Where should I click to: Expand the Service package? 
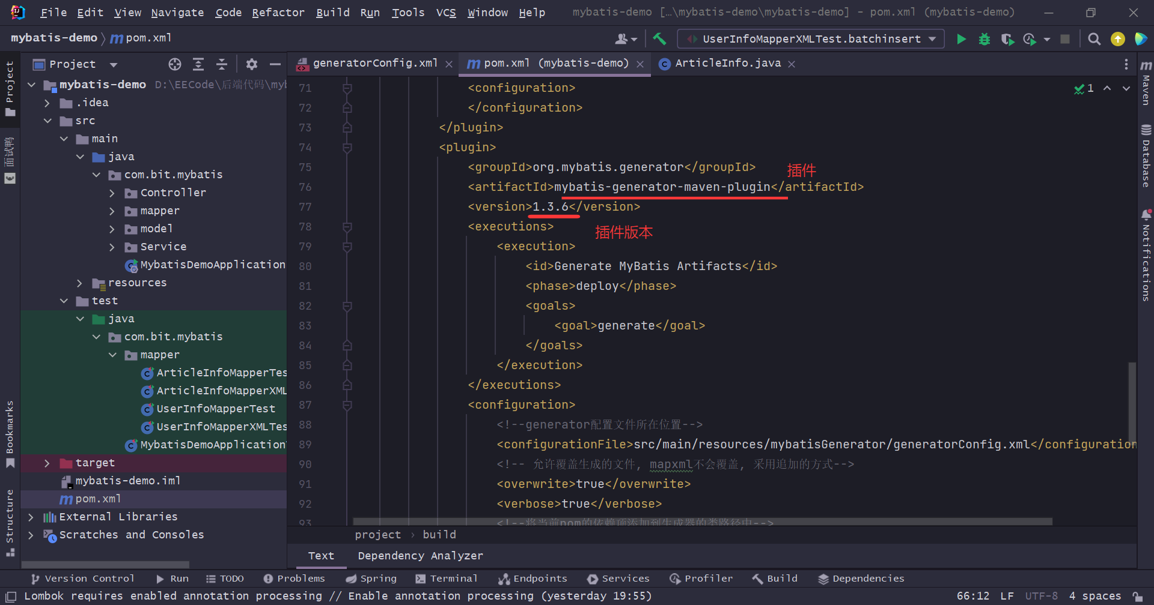[112, 247]
